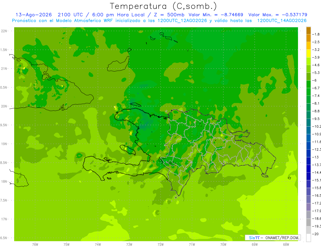Pick the purple swatch between -17.2 and -17.9
Image resolution: width=321 pixels, height=248 pixels.
pyautogui.click(x=308, y=207)
